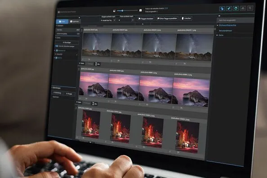Toggle the blue switch below Hinzufügen button
The image size is (267, 178).
(57, 46)
